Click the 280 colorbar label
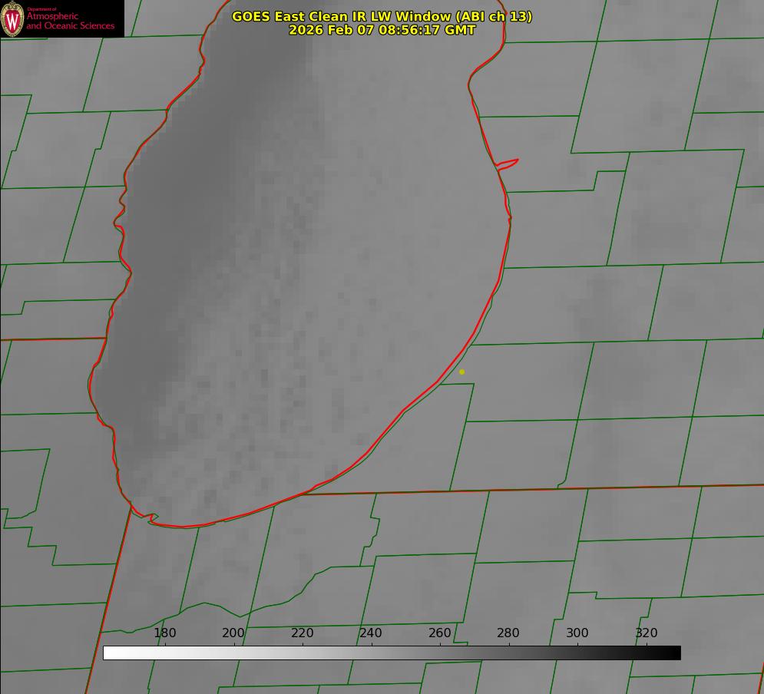764x694 pixels. [x=508, y=633]
